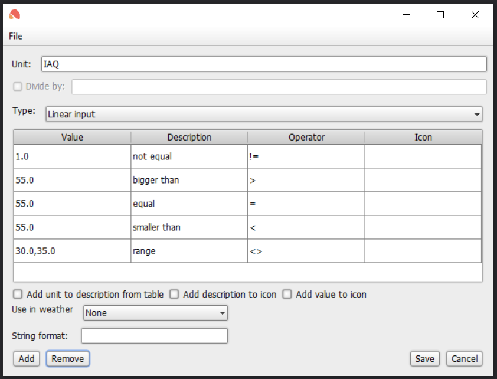Save the unit settings

pyautogui.click(x=425, y=359)
